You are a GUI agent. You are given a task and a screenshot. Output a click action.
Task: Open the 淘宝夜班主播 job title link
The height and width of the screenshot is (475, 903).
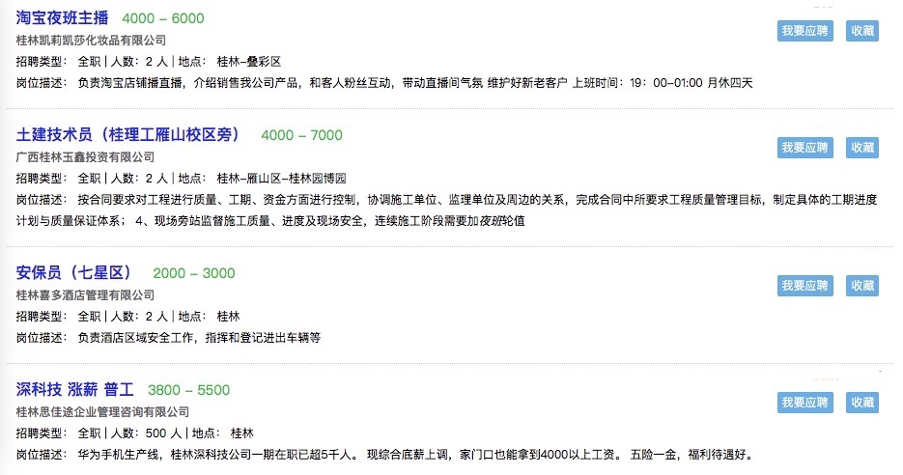pyautogui.click(x=62, y=18)
